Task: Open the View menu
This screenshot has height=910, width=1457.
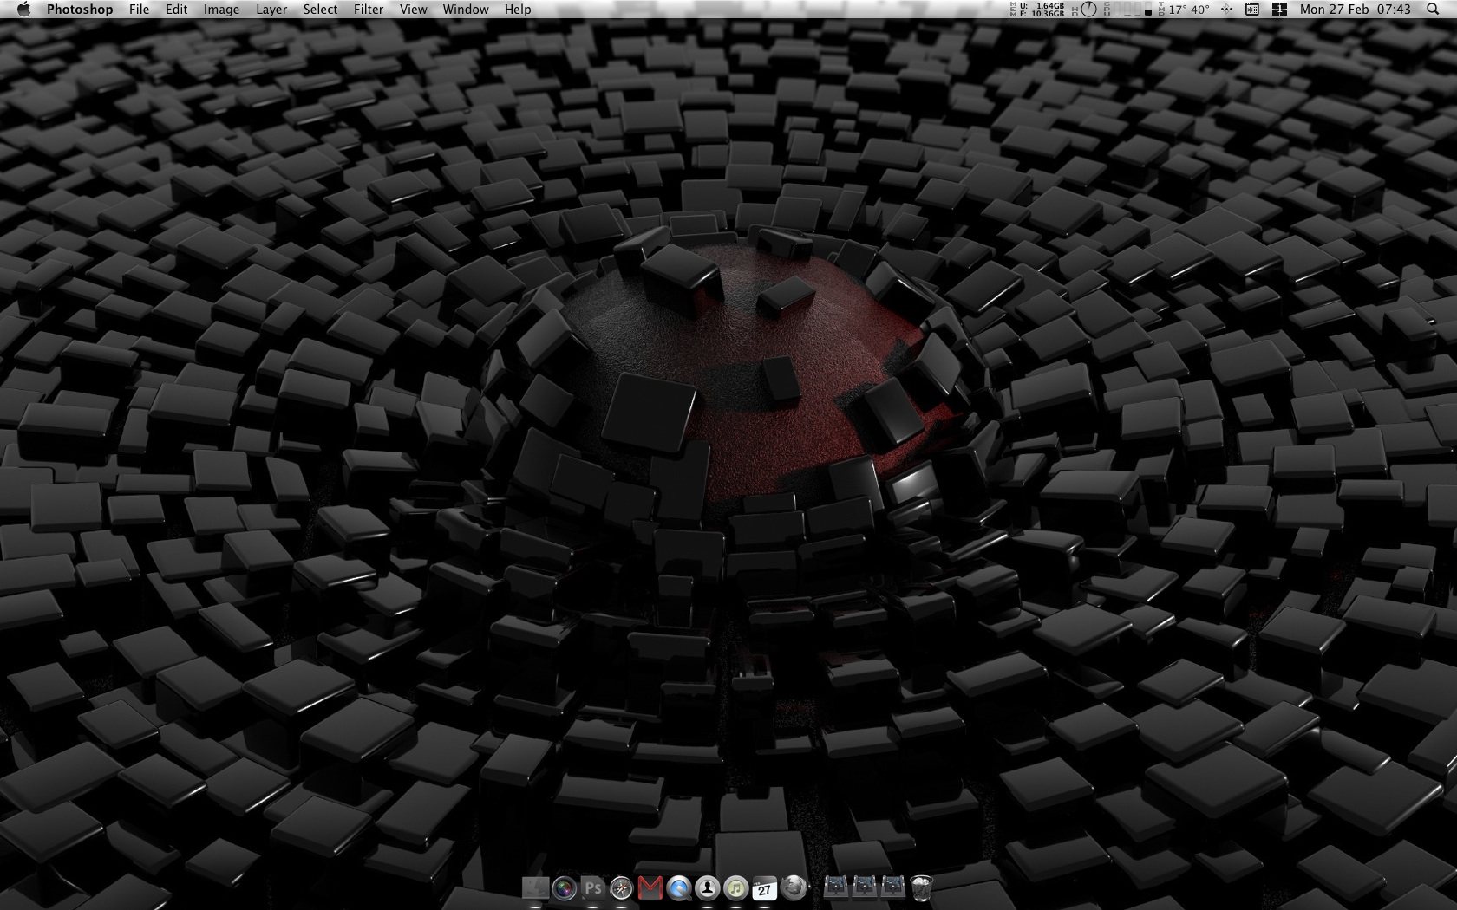Action: click(413, 10)
